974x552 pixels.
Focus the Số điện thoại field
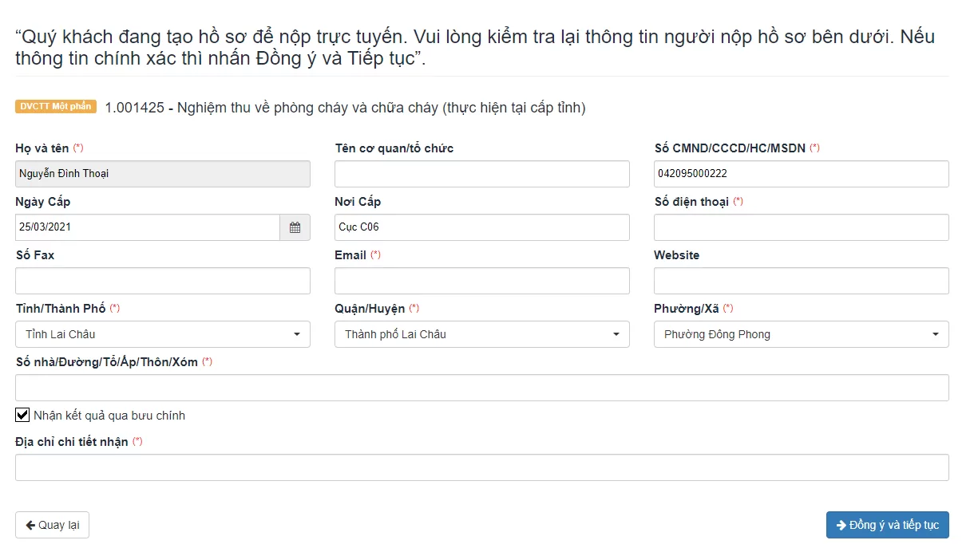pyautogui.click(x=802, y=227)
